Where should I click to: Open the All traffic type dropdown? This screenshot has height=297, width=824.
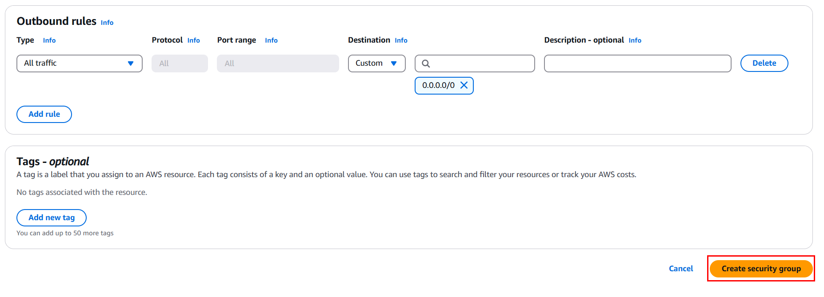[x=79, y=63]
